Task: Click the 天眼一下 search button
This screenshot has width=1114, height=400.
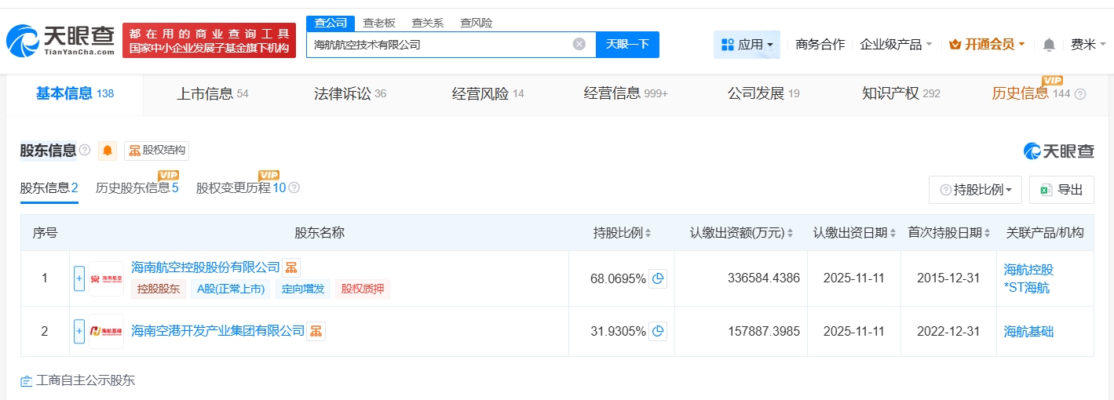Action: point(627,45)
